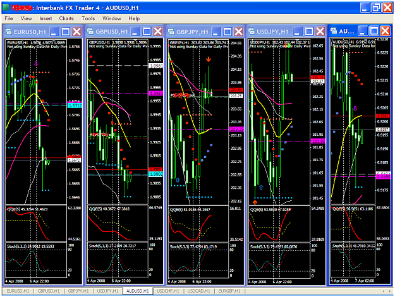Maximize the EURUSD,H1 chart window
This screenshot has width=395, height=297.
(66, 32)
